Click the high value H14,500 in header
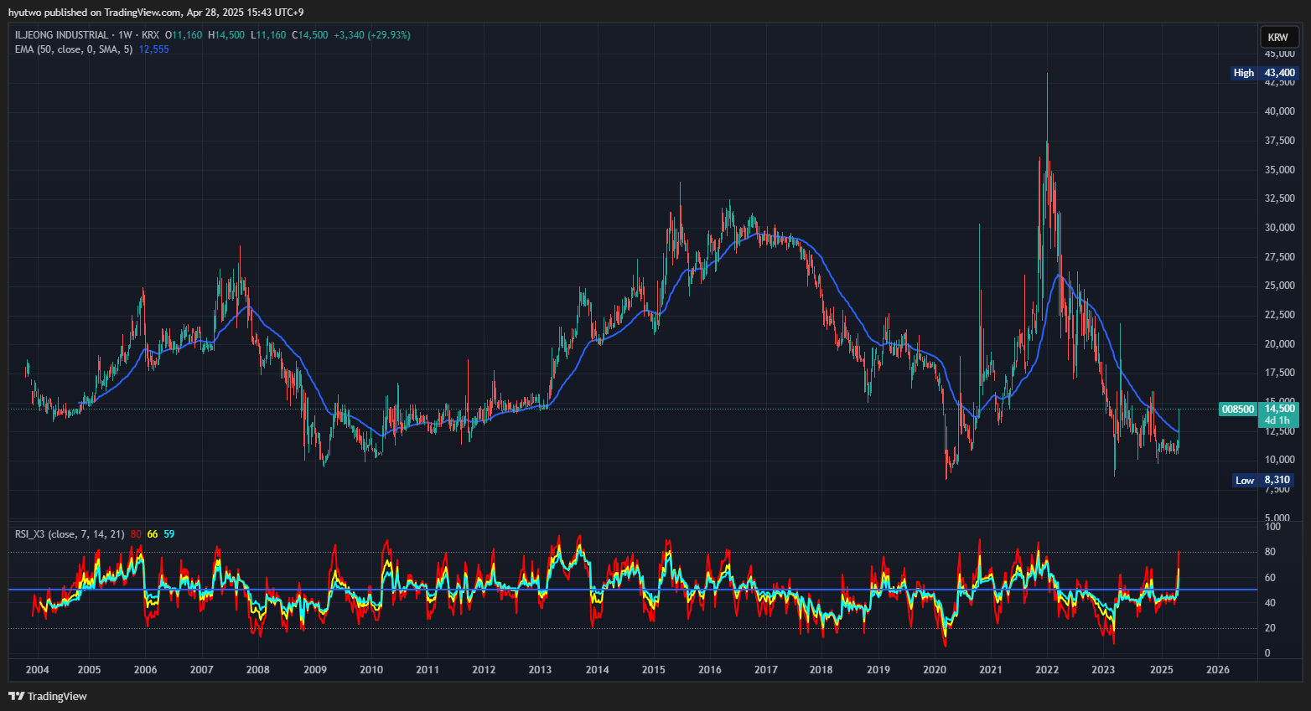The image size is (1311, 711). pyautogui.click(x=226, y=35)
